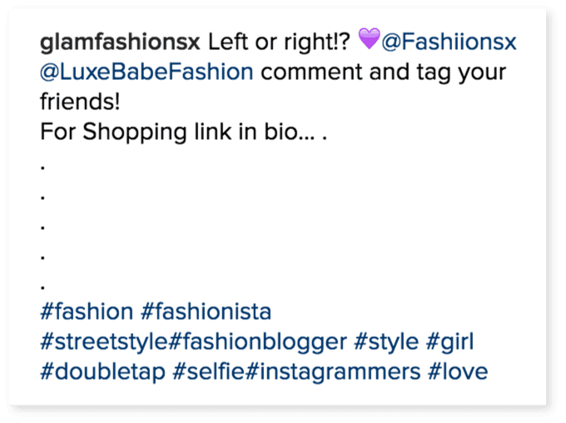Screen dimensions: 566x423
Task: Click the #love hashtag
Action: (455, 372)
